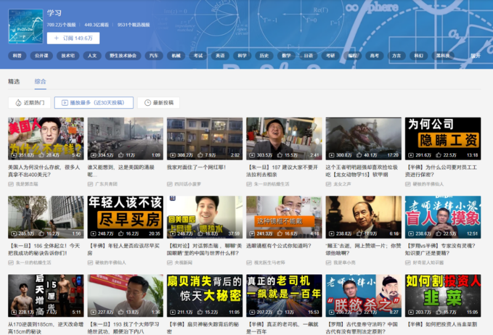Open the 年轻人该不该尽早买房 thumbnail
This screenshot has height=335, width=493.
(125, 217)
